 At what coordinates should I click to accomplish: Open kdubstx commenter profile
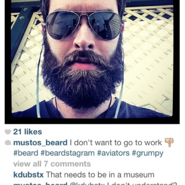click(28, 175)
